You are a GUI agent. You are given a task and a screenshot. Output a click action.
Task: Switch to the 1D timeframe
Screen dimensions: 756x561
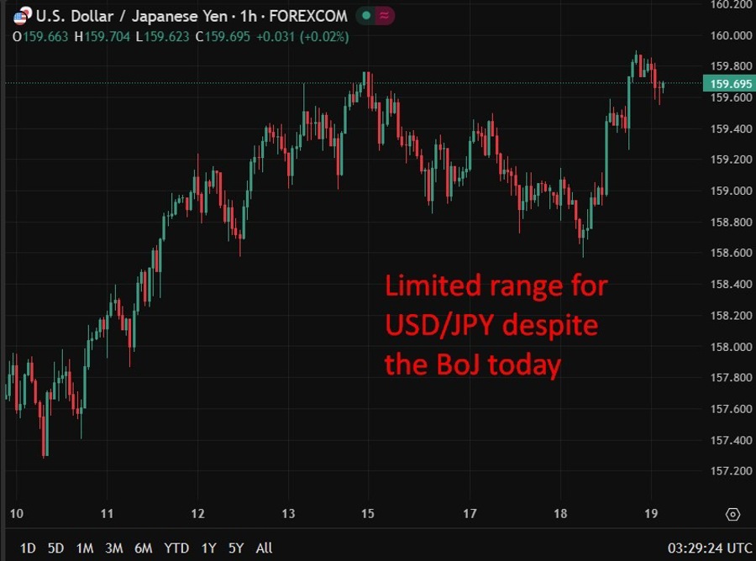(28, 548)
